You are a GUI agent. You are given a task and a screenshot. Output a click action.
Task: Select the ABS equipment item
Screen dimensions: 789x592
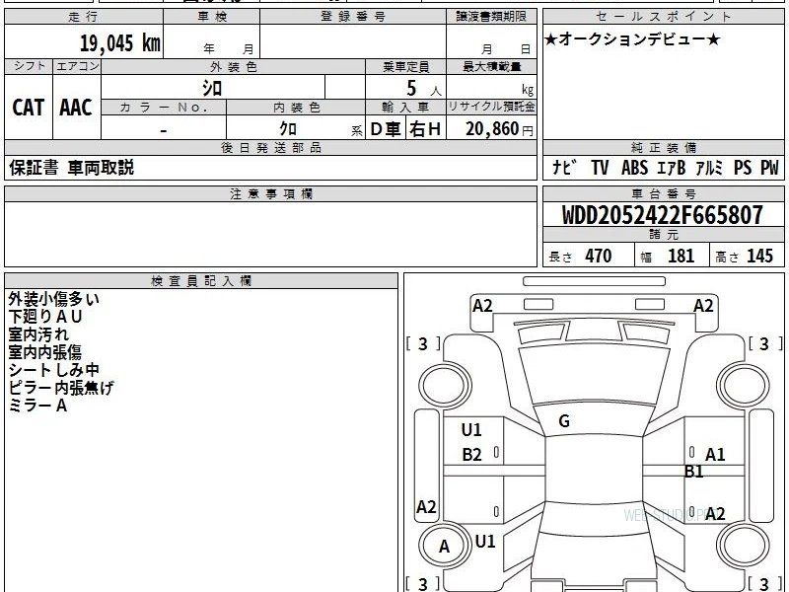coord(634,168)
